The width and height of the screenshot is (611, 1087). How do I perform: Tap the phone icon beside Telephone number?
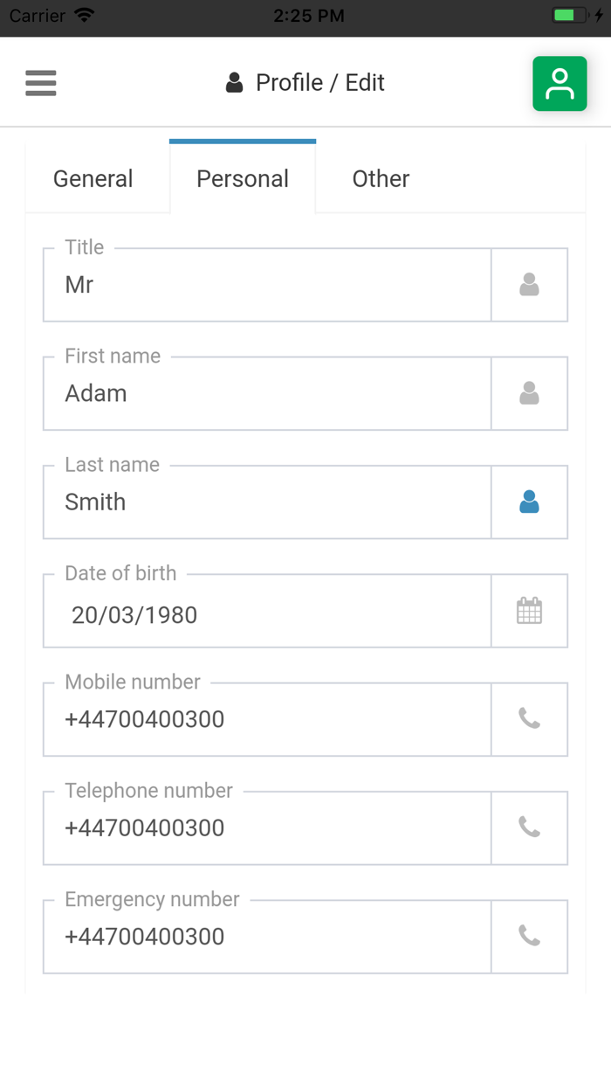[529, 827]
